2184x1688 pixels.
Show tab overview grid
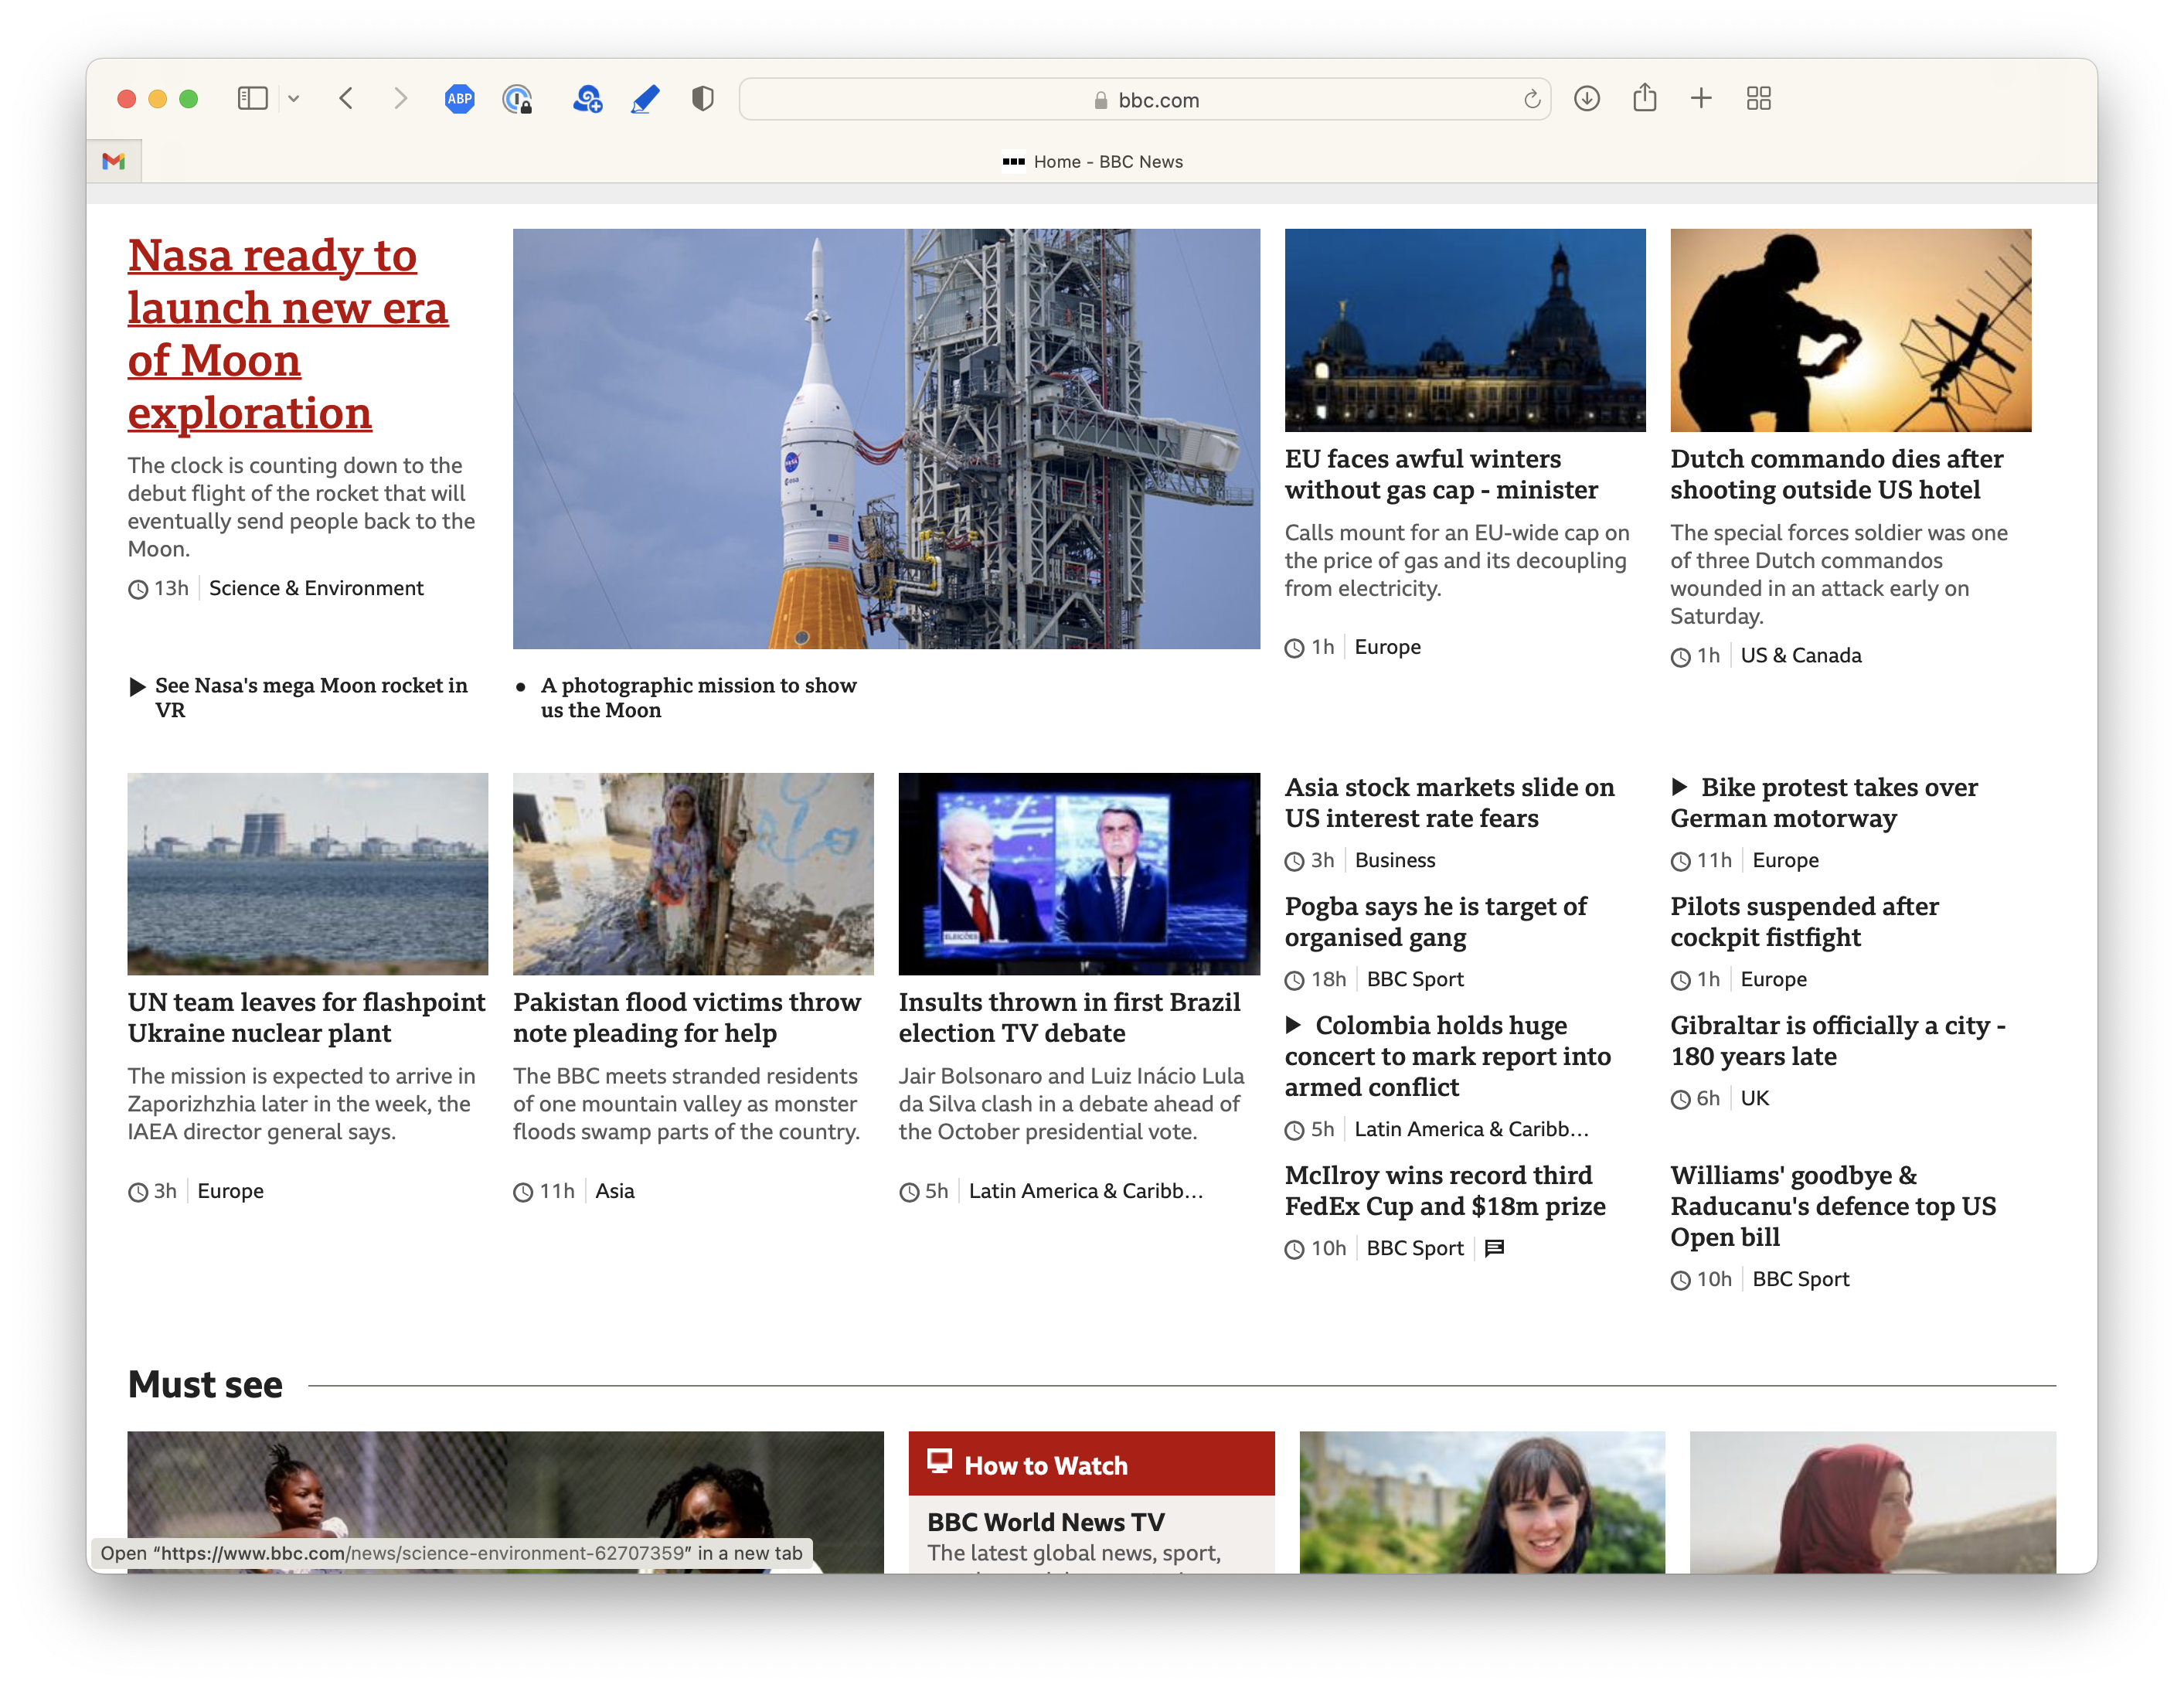1758,99
